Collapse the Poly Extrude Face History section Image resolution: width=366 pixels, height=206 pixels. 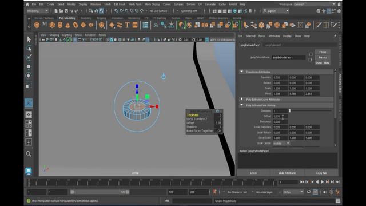pyautogui.click(x=242, y=105)
